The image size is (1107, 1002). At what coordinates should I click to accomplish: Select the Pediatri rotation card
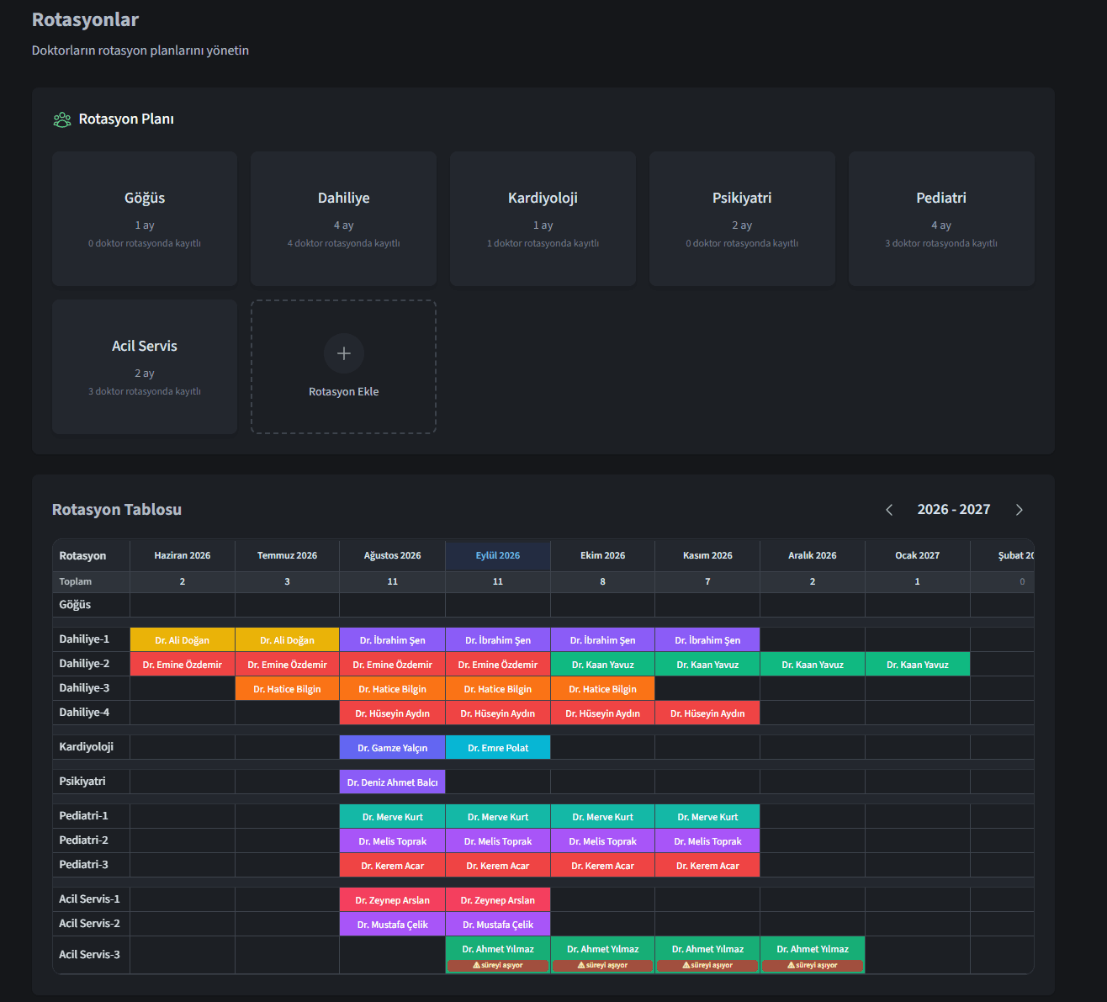coord(941,219)
